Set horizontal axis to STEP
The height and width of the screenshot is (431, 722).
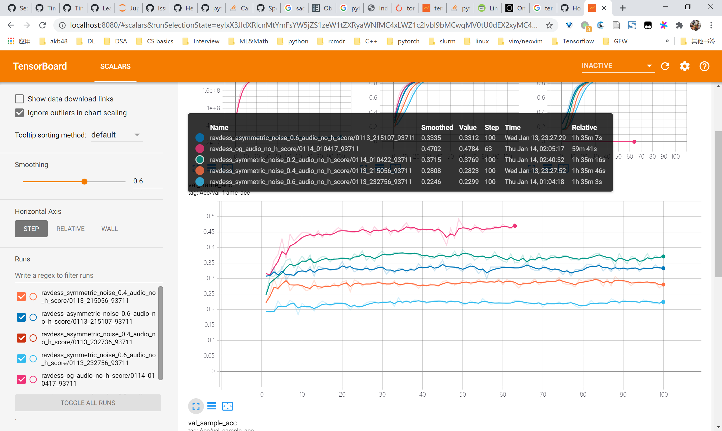31,228
